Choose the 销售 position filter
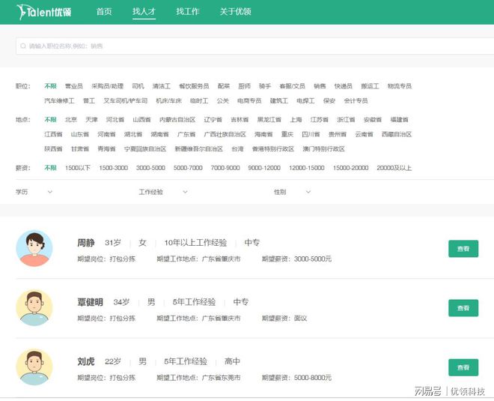494x401 pixels. pyautogui.click(x=320, y=85)
